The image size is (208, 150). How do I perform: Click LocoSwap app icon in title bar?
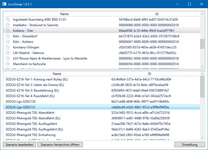tap(4, 4)
